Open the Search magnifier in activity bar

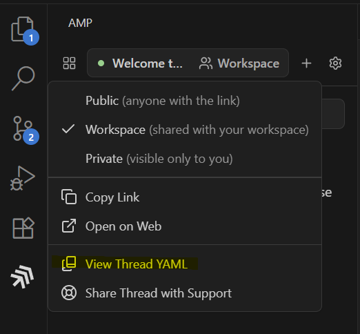pos(23,79)
